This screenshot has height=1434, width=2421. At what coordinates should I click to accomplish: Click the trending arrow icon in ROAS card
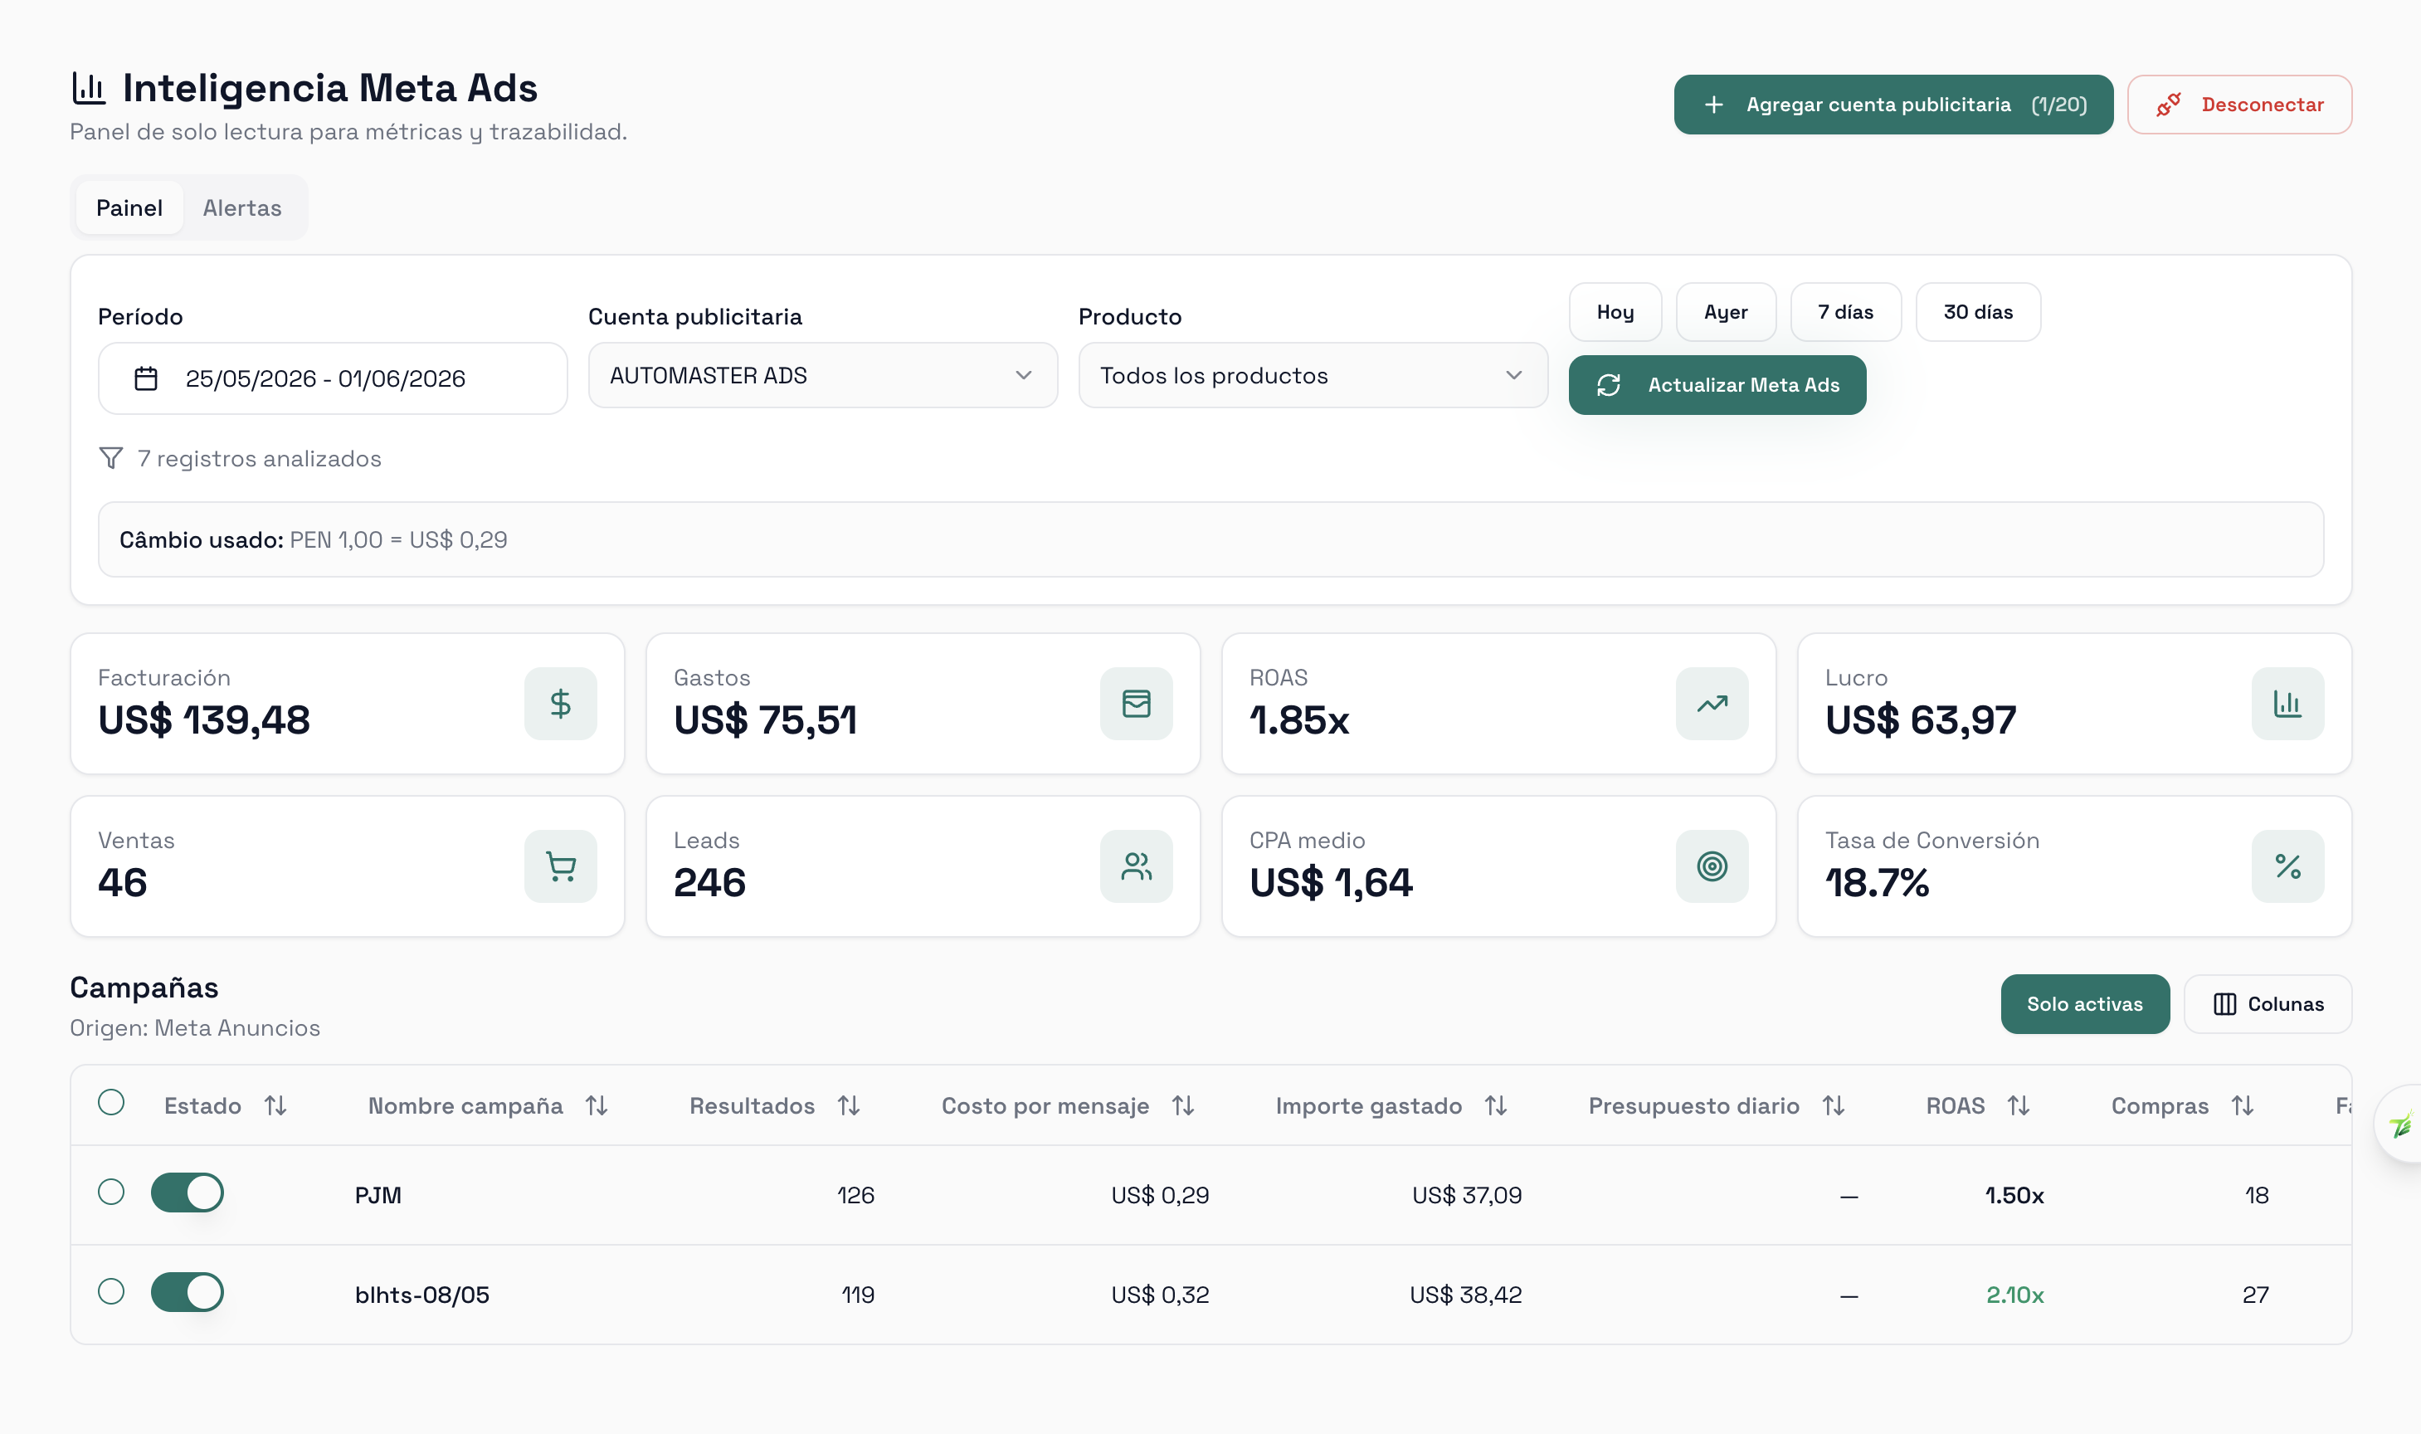(1712, 704)
